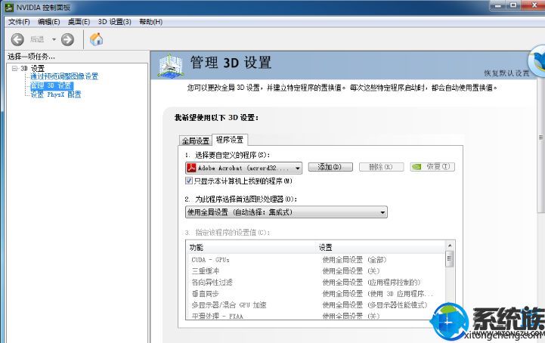Minimize the NVIDIA control panel window
Screen dimensions: 545x343
(499, 5)
